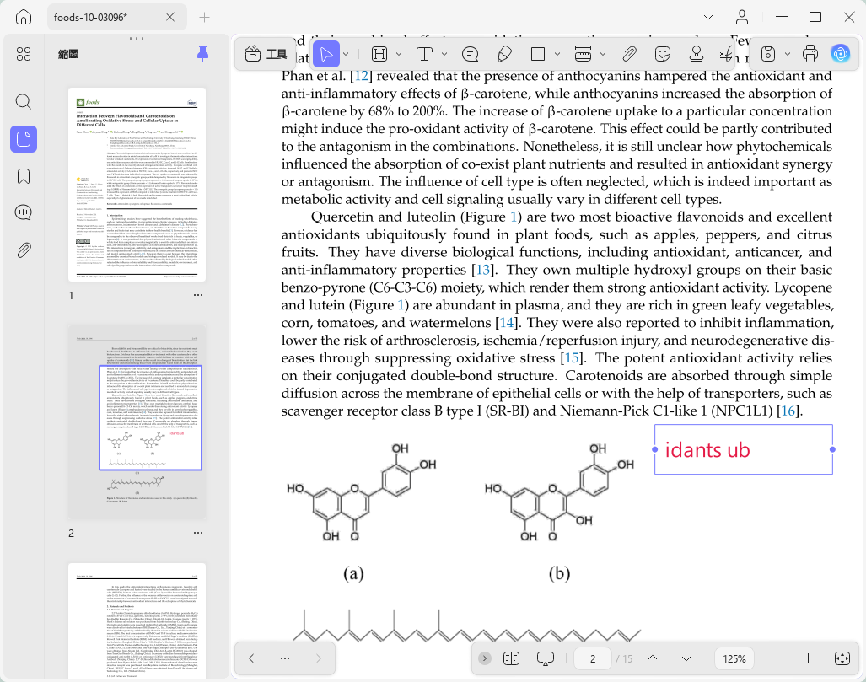Select the stamp tool
Screen dimensions: 866x682
pyautogui.click(x=696, y=54)
